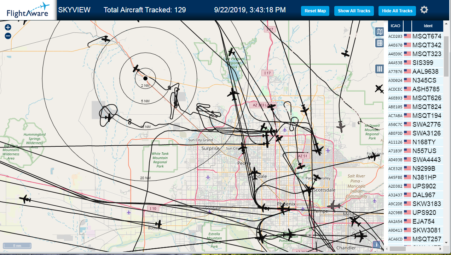This screenshot has height=255, width=451.
Task: Zoom in with the plus button
Action: point(8,27)
